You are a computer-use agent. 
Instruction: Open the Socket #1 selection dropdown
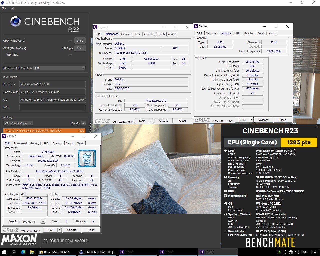coord(34,221)
